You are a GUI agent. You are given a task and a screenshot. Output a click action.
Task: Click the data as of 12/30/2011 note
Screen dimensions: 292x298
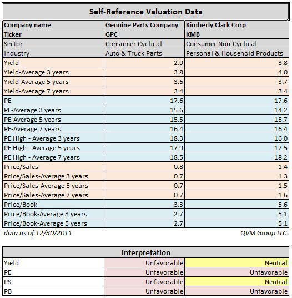(x=38, y=233)
